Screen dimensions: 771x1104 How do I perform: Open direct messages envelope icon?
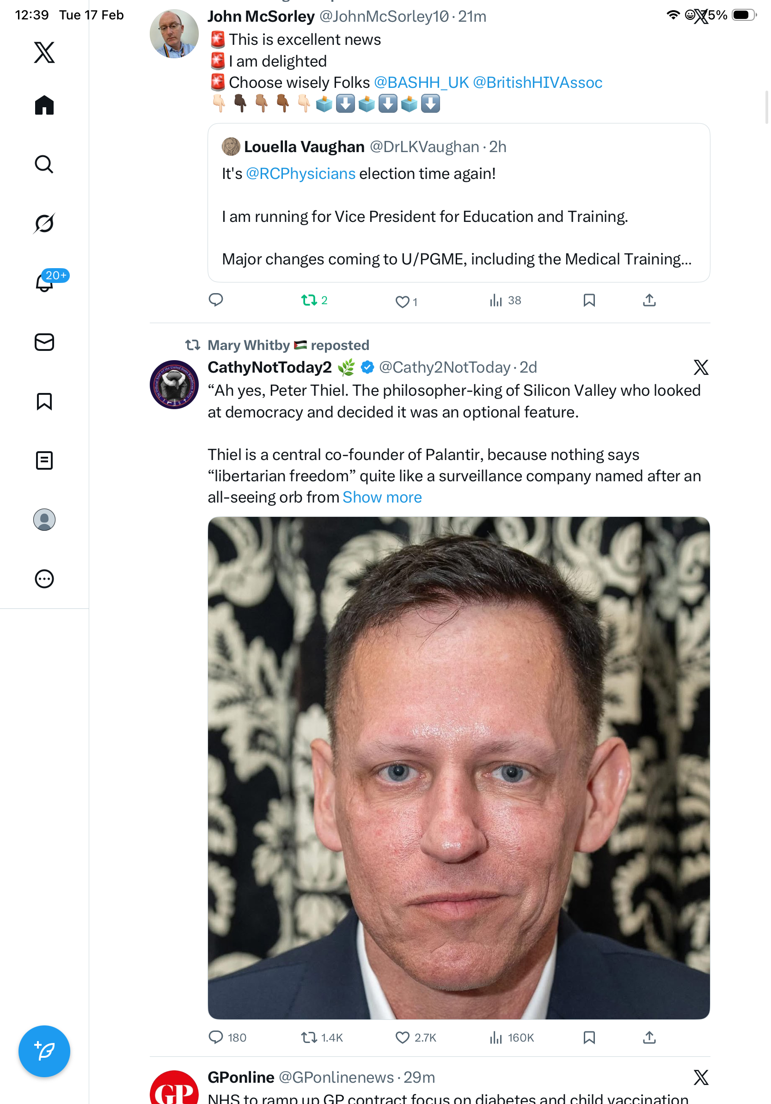click(x=44, y=343)
